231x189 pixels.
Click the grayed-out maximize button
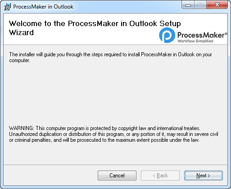click(x=200, y=5)
